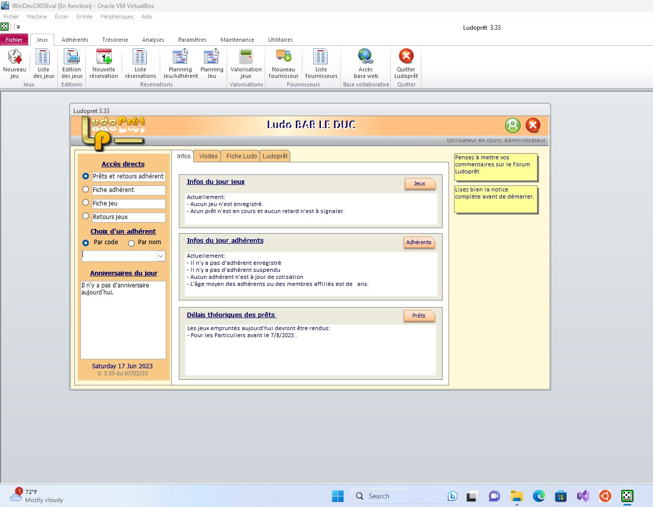Click the Nouveau jeu dice icon

click(x=15, y=57)
